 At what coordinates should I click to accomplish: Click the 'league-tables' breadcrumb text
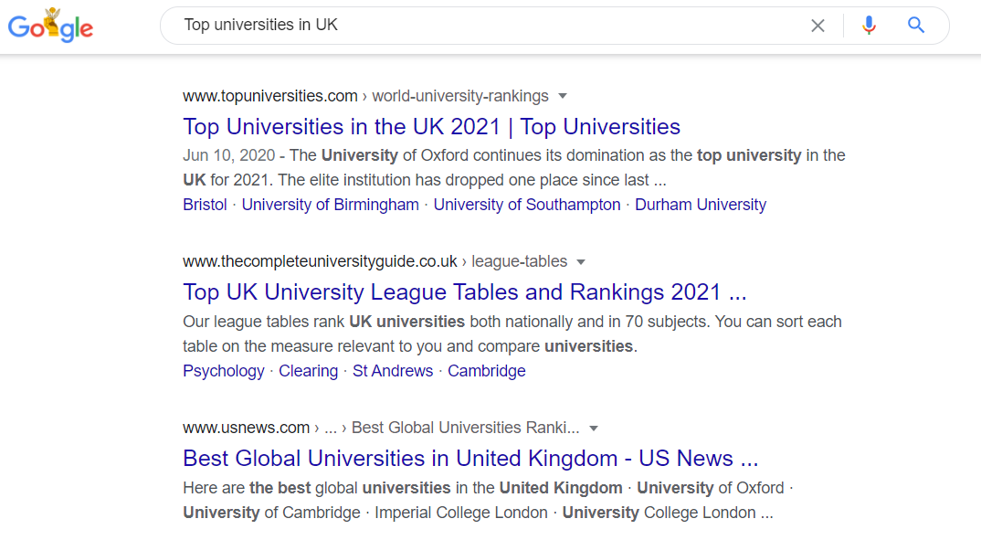pos(520,261)
